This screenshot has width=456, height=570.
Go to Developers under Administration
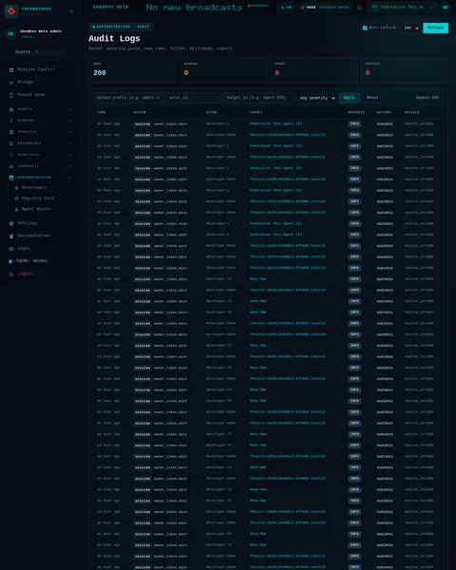point(34,187)
